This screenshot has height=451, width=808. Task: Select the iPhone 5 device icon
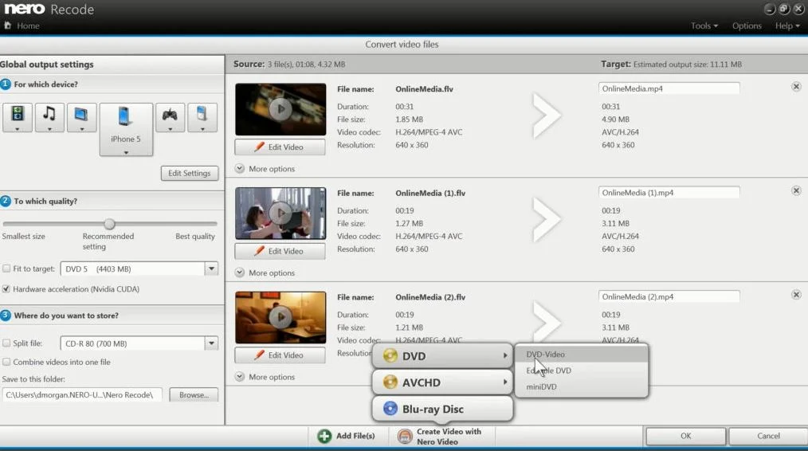124,116
